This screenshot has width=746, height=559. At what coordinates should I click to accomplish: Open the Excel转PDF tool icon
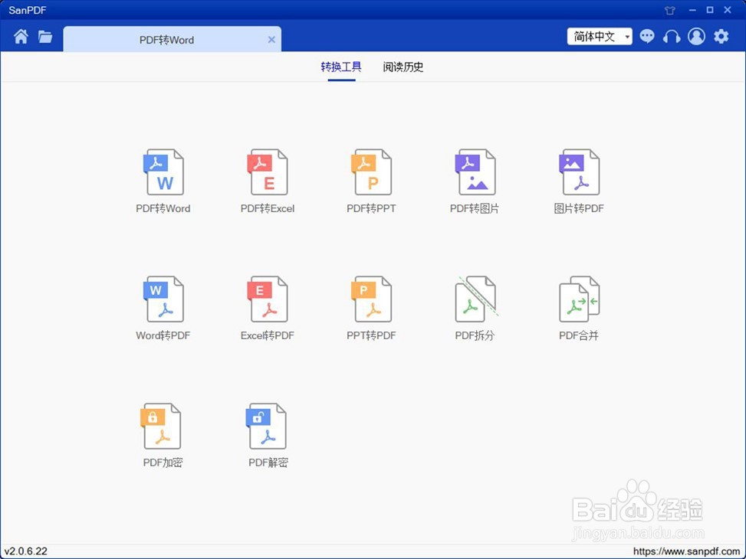(x=268, y=299)
